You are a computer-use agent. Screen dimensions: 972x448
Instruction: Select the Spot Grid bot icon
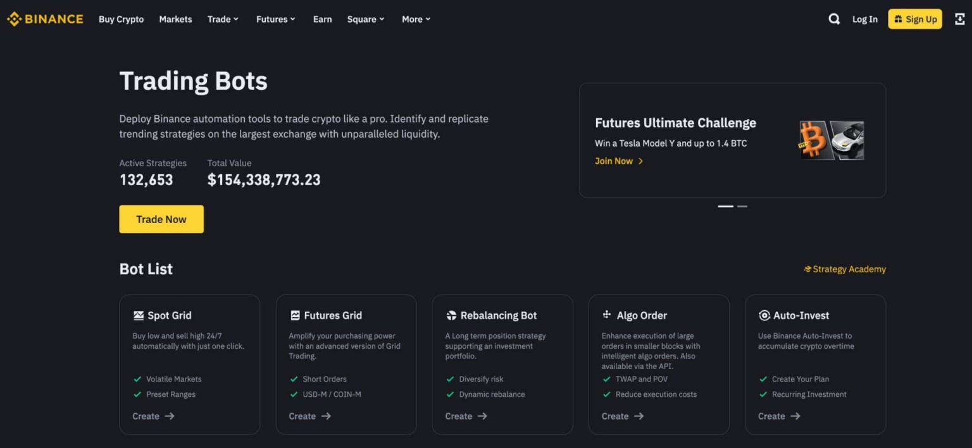click(139, 315)
